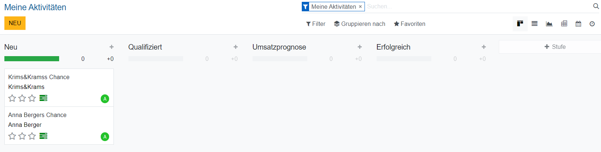Click the search magnifier icon
601x152 pixels.
[596, 6]
